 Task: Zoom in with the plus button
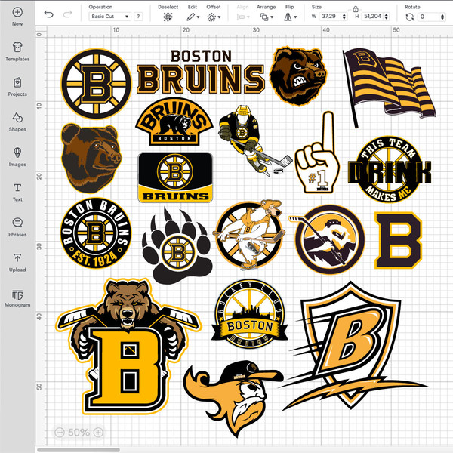(x=98, y=432)
